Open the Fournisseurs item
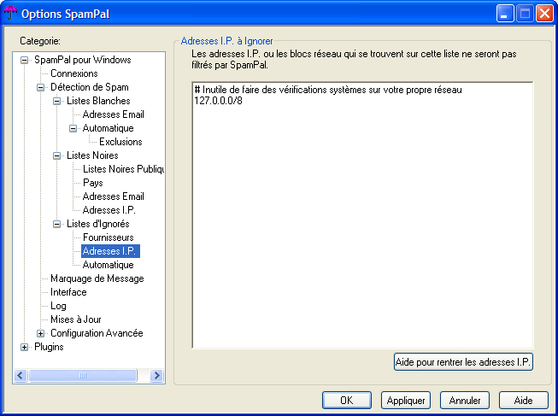The width and height of the screenshot is (558, 416). click(109, 237)
